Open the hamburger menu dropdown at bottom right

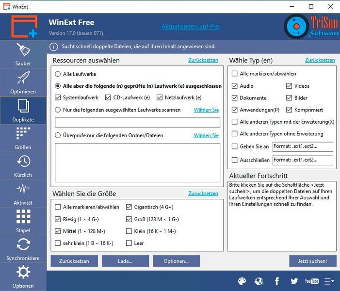[329, 281]
